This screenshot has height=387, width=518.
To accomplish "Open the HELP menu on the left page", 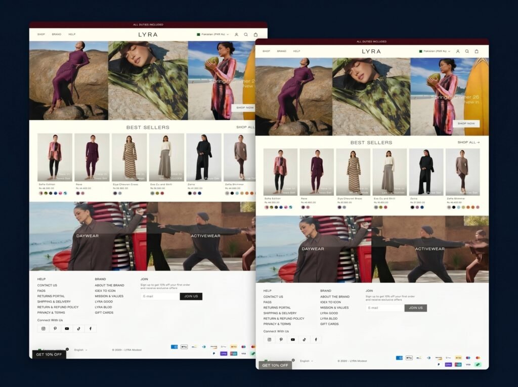I will pos(72,34).
